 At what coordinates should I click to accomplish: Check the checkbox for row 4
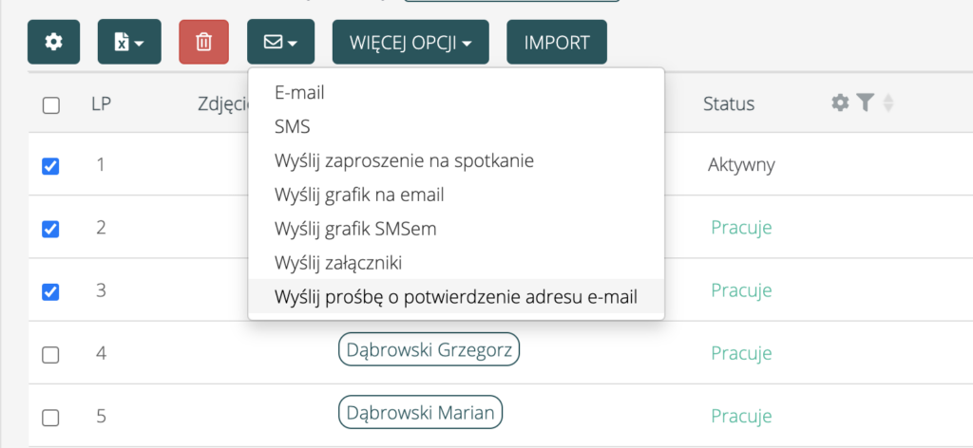(x=51, y=354)
